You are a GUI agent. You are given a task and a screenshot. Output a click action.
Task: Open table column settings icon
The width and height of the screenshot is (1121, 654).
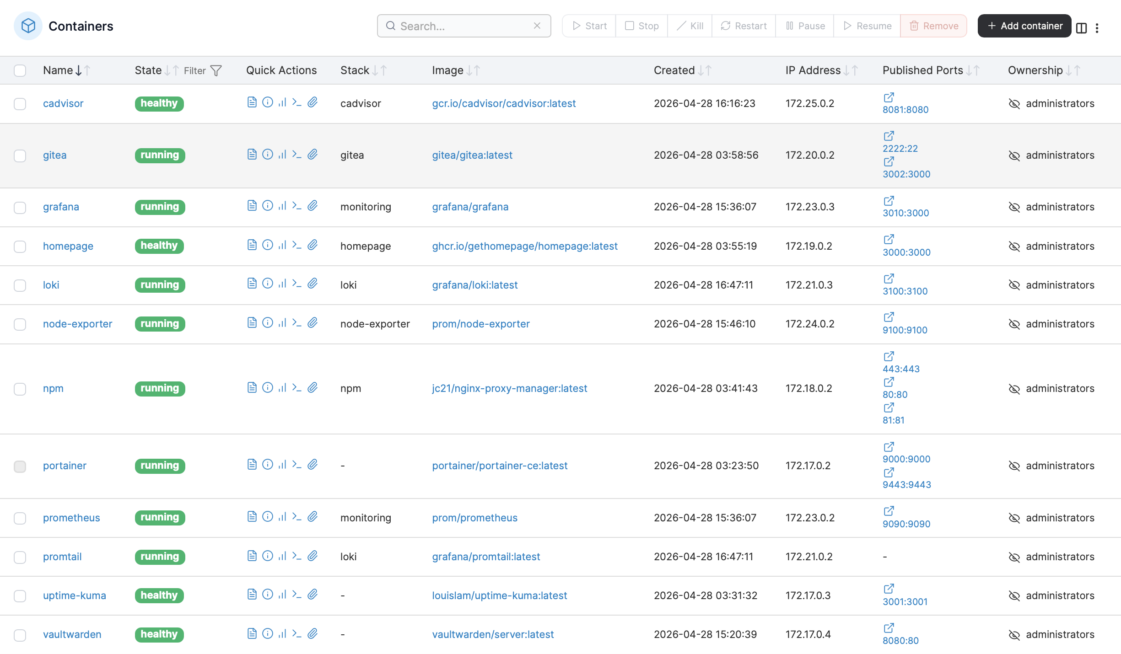click(x=1081, y=28)
